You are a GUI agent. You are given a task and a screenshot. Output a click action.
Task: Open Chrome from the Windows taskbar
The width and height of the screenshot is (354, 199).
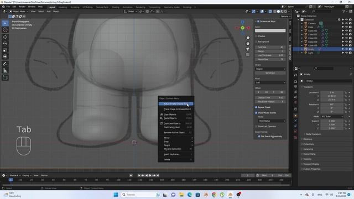click(x=214, y=195)
